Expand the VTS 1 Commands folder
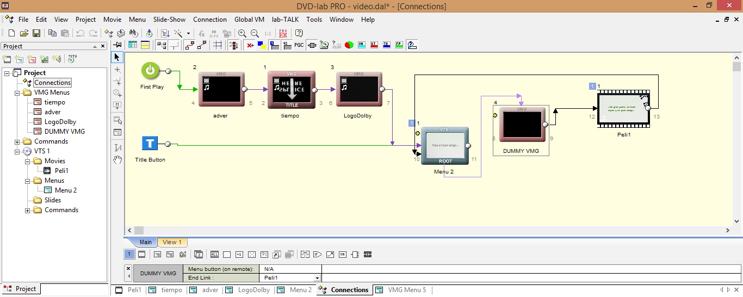This screenshot has height=297, width=743. 28,210
